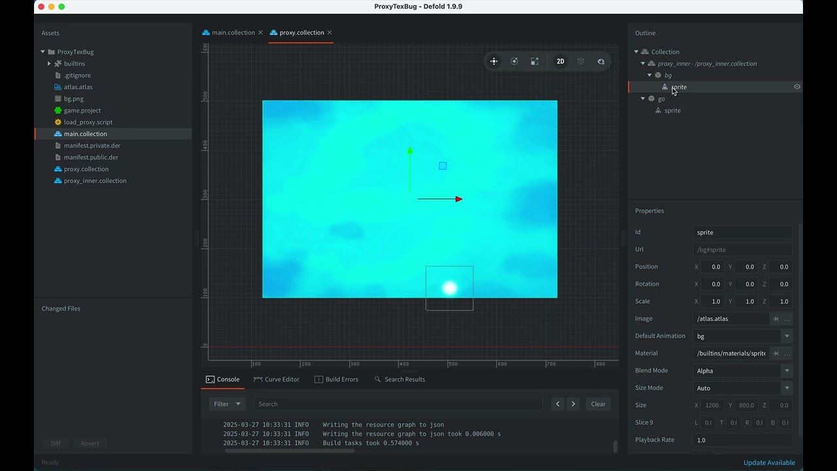Select the Scale tool in the scene toolbar

click(535, 61)
